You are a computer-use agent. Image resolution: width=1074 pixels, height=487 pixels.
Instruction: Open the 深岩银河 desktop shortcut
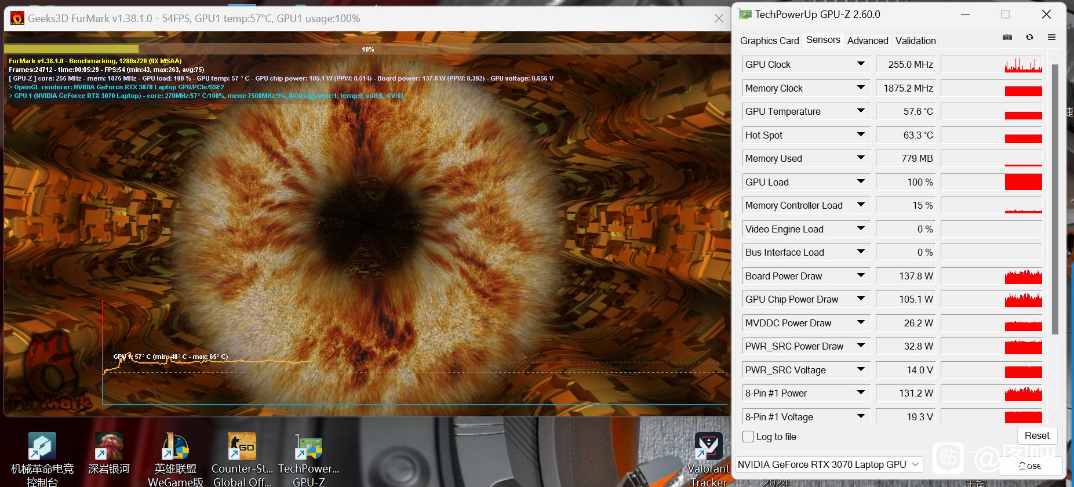point(109,453)
